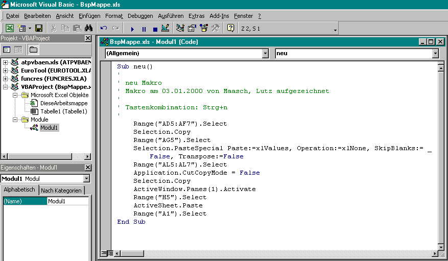This screenshot has width=448, height=261.
Task: Open the Office Assistant help icon
Action: [230, 28]
